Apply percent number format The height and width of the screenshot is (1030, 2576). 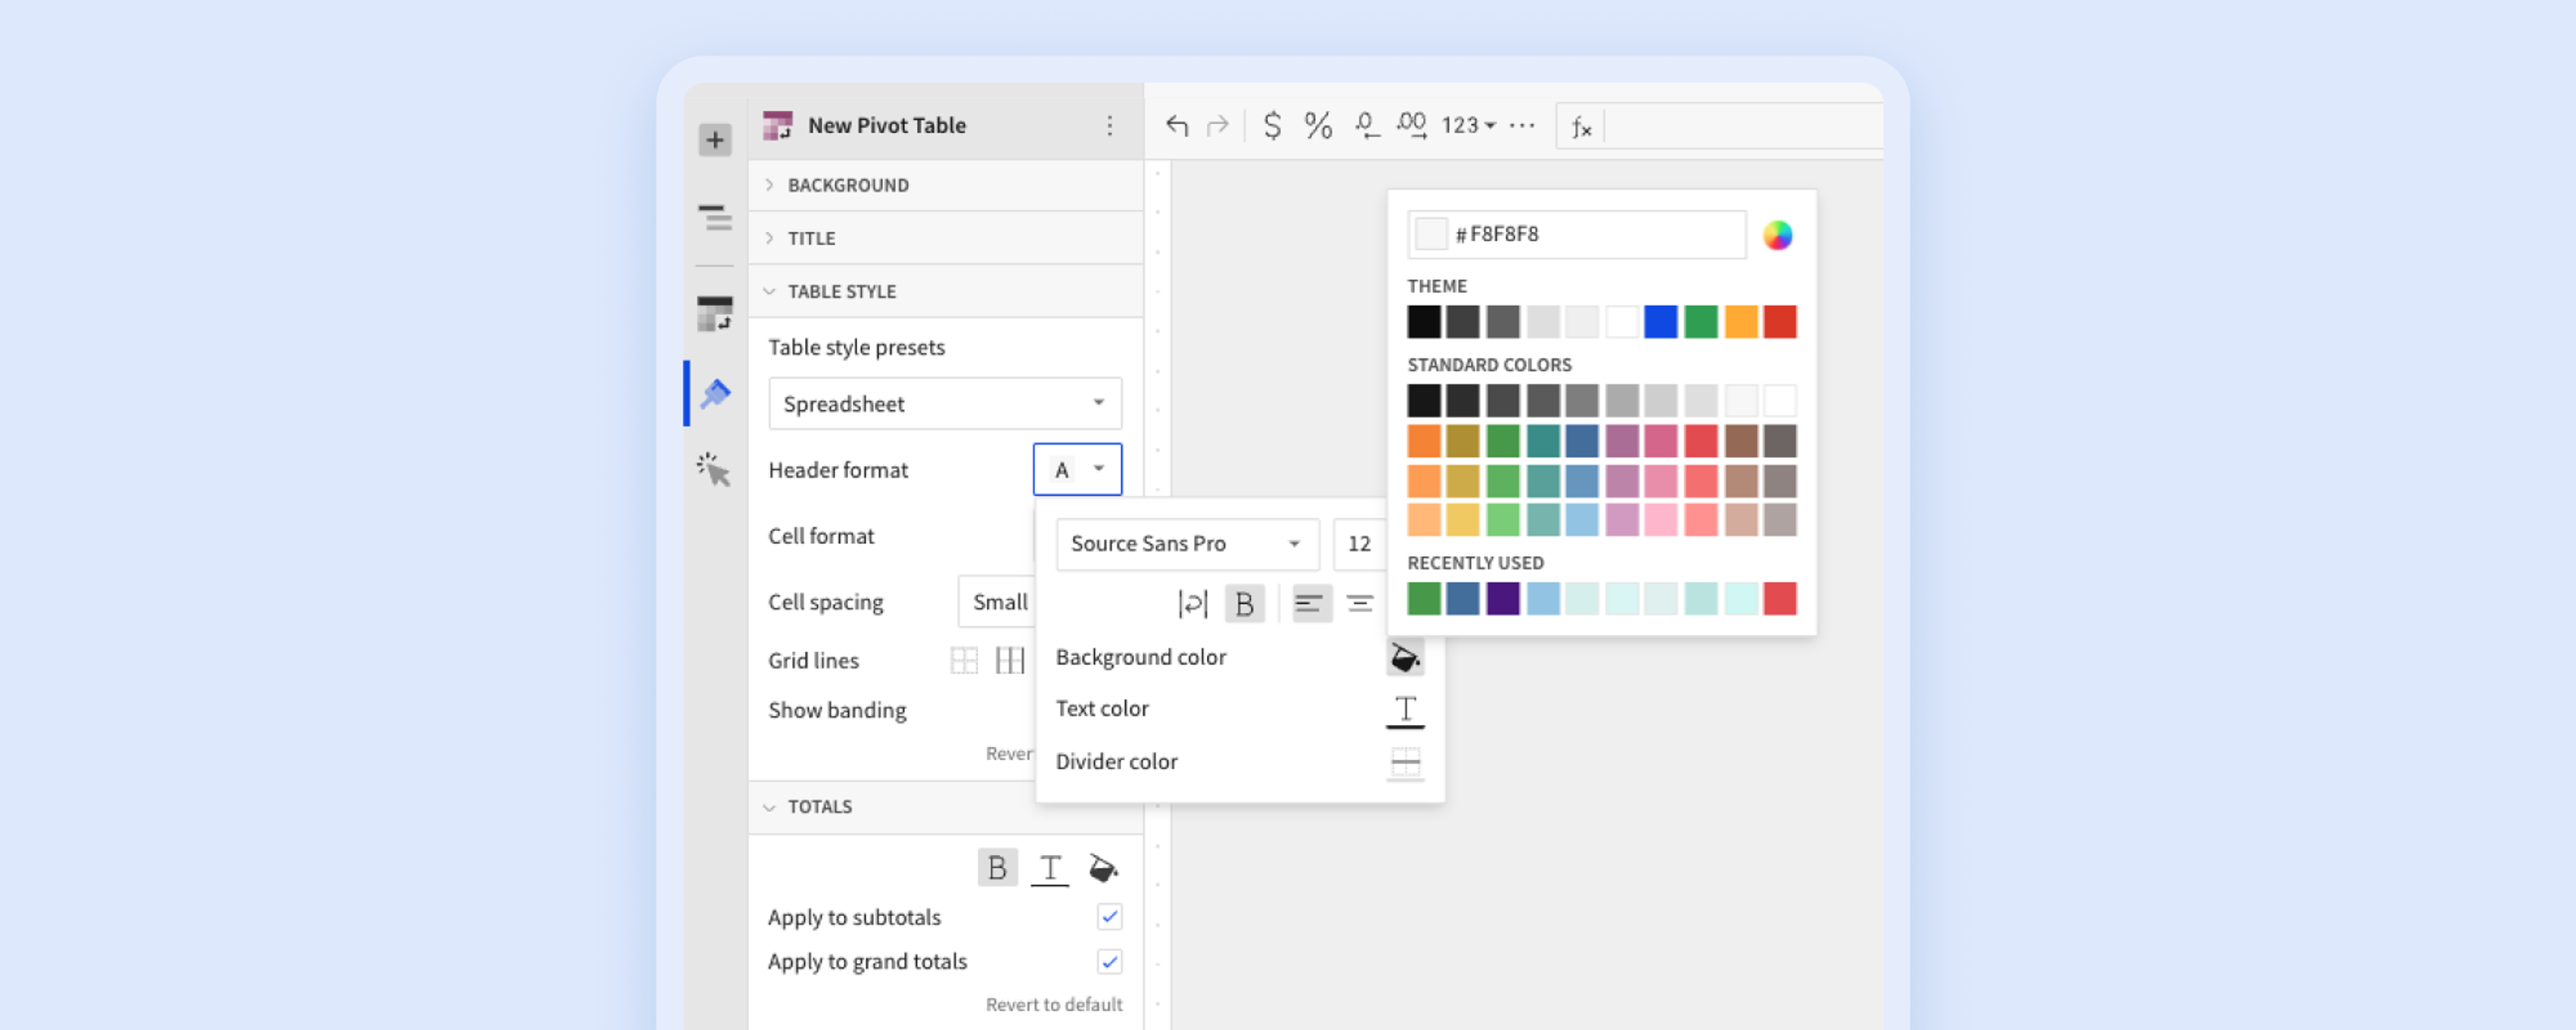(x=1318, y=126)
